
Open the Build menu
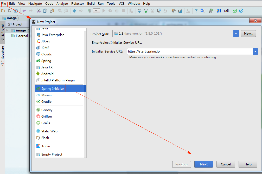91,3
